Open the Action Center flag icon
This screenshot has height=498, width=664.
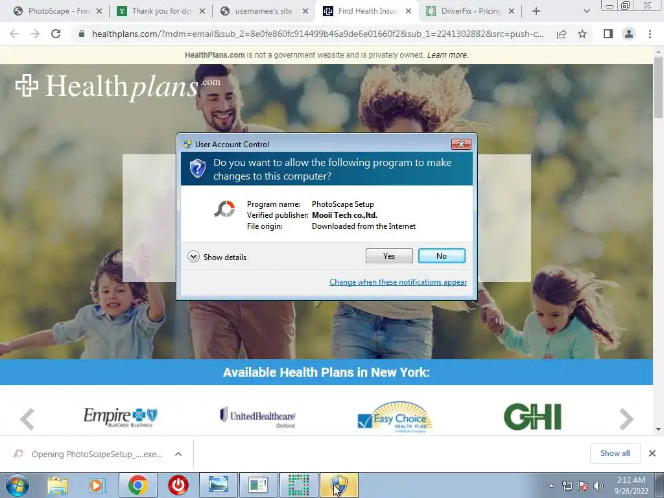(x=583, y=486)
